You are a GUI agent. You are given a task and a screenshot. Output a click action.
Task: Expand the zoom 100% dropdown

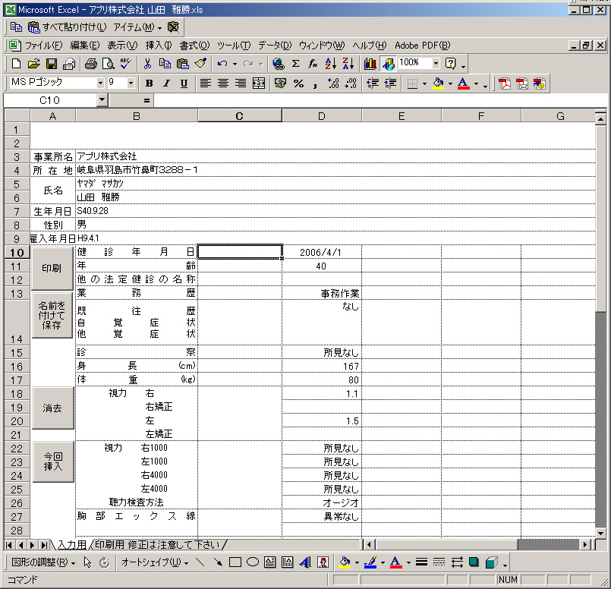pyautogui.click(x=435, y=64)
